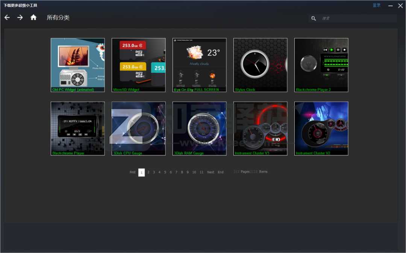Select the MicroSD Widget thumbnail
406x253 pixels.
(x=139, y=65)
